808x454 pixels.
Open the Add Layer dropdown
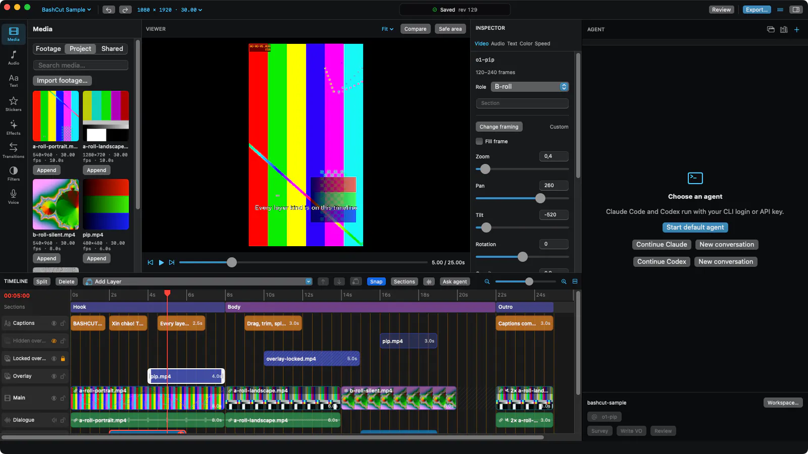tap(198, 281)
